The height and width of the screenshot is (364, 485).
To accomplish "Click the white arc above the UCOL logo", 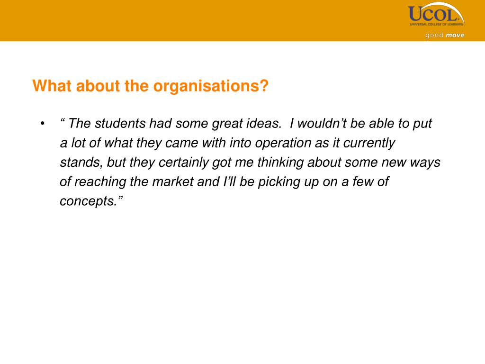I will (445, 8).
